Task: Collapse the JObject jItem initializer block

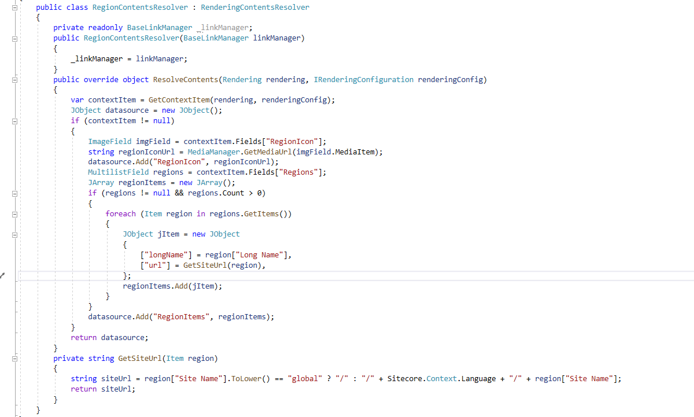Action: (x=14, y=234)
